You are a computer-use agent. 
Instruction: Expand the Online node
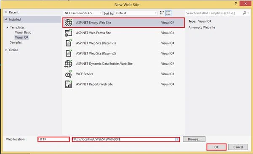pos(6,50)
